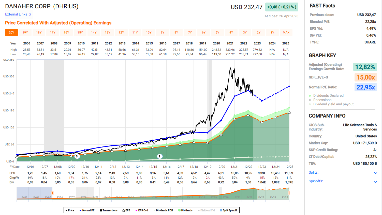Open the External Links menu
The height and width of the screenshot is (215, 382).
click(x=18, y=14)
